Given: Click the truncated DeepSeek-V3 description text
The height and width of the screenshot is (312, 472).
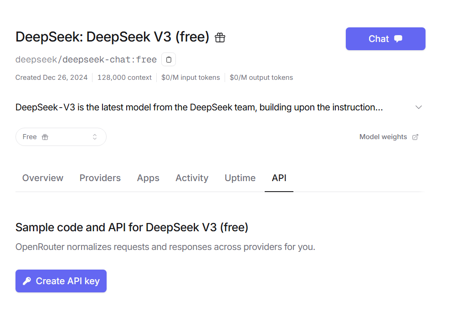Looking at the screenshot, I should coord(199,108).
